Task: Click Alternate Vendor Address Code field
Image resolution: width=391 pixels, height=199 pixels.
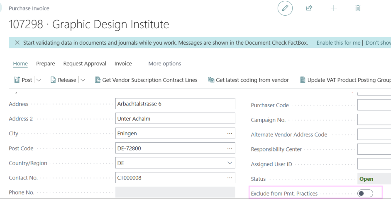Action: pos(374,134)
